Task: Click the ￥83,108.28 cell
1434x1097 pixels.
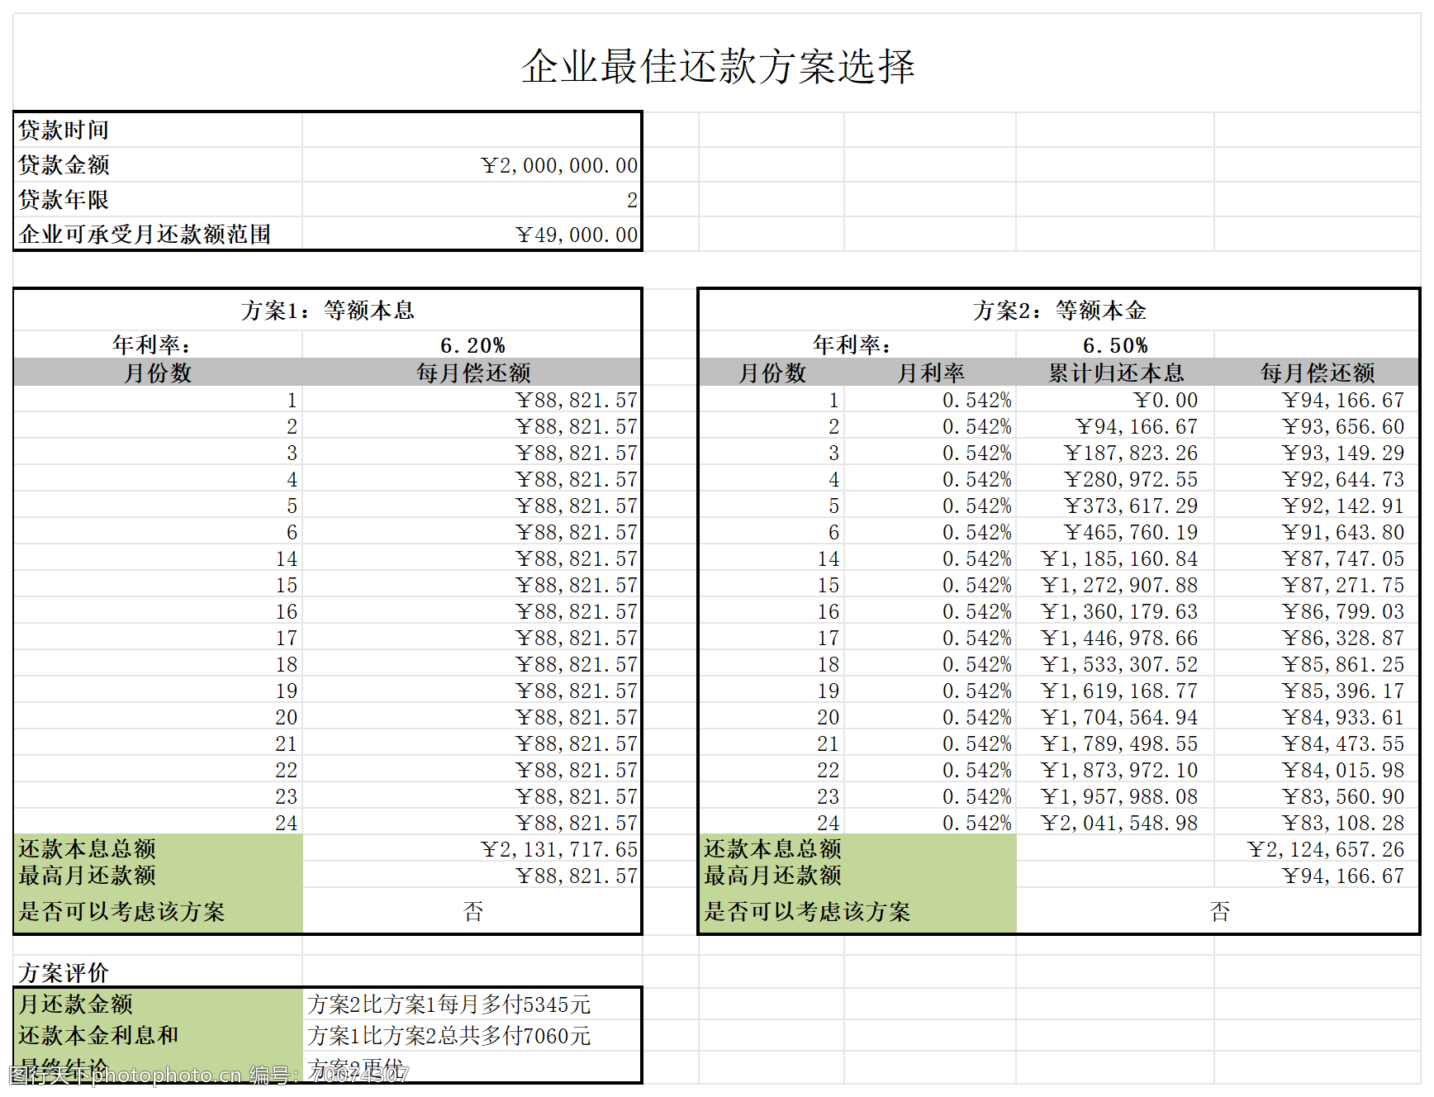Action: [x=1317, y=824]
